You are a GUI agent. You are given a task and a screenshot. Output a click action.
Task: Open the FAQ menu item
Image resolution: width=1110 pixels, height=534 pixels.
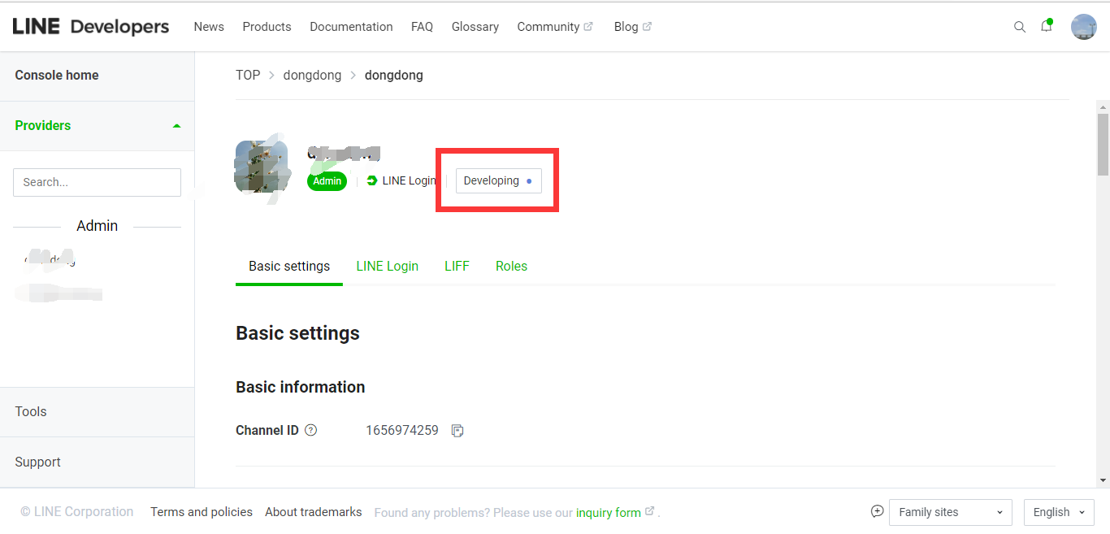[x=422, y=27]
